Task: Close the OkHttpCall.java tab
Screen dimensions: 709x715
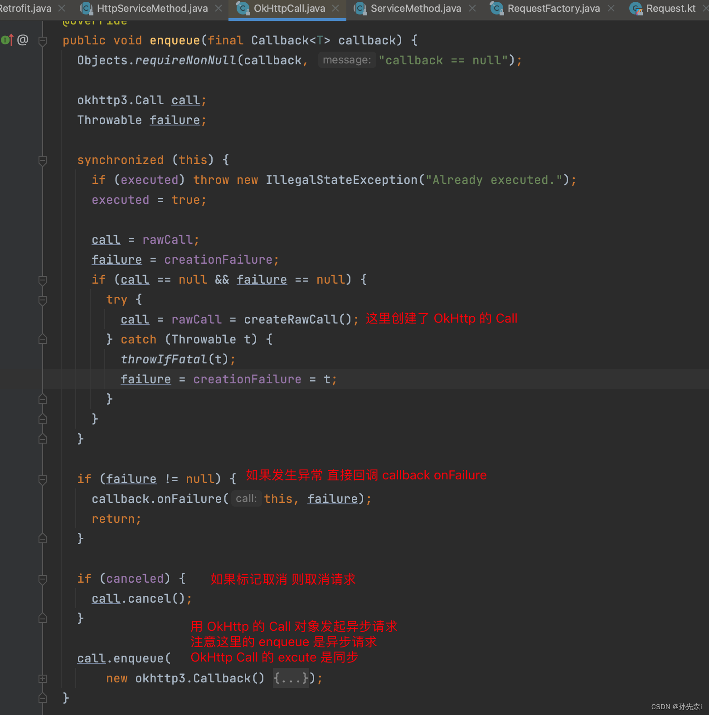Action: [335, 9]
